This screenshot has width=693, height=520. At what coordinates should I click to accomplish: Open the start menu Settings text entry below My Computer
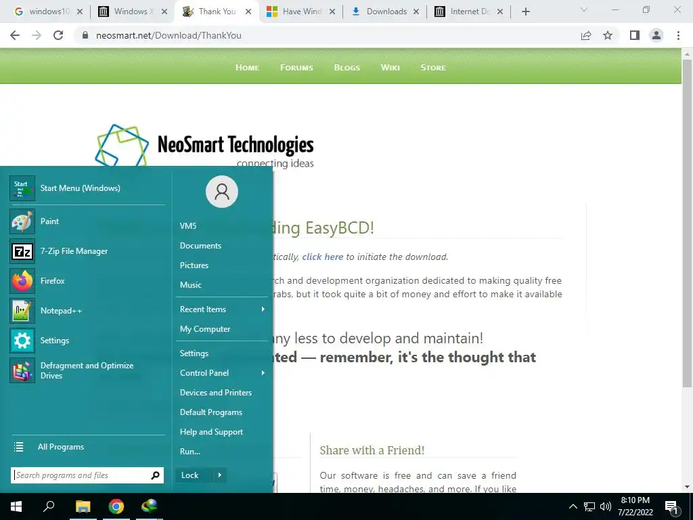click(194, 353)
